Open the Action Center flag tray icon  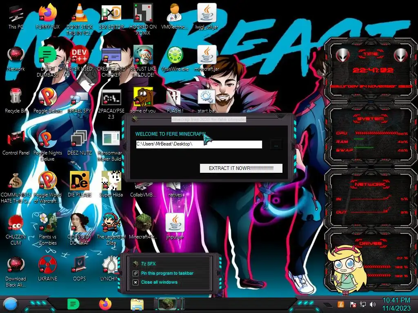pyautogui.click(x=353, y=304)
